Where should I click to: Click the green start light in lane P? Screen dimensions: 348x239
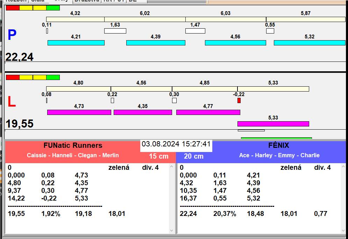coord(53,8)
